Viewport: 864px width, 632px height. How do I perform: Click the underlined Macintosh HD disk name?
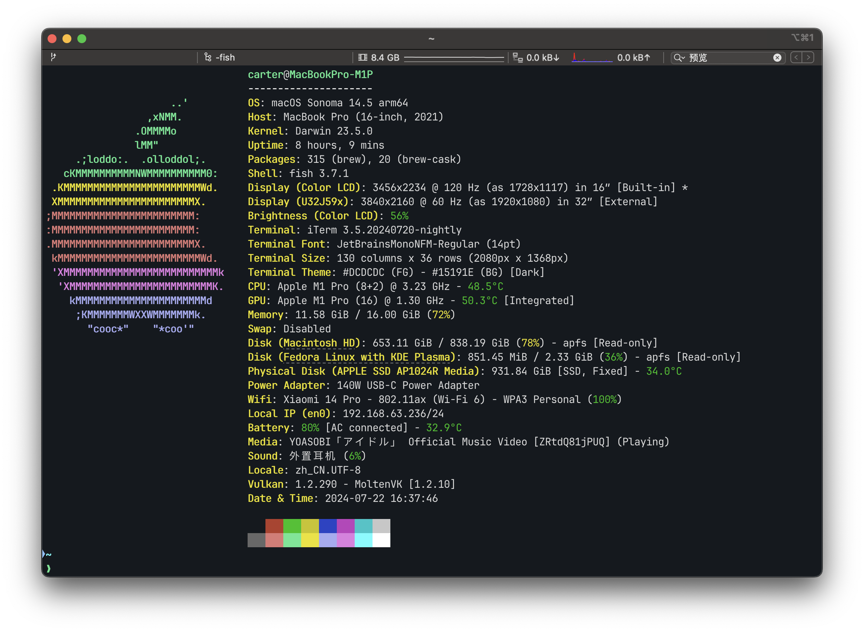pos(319,344)
